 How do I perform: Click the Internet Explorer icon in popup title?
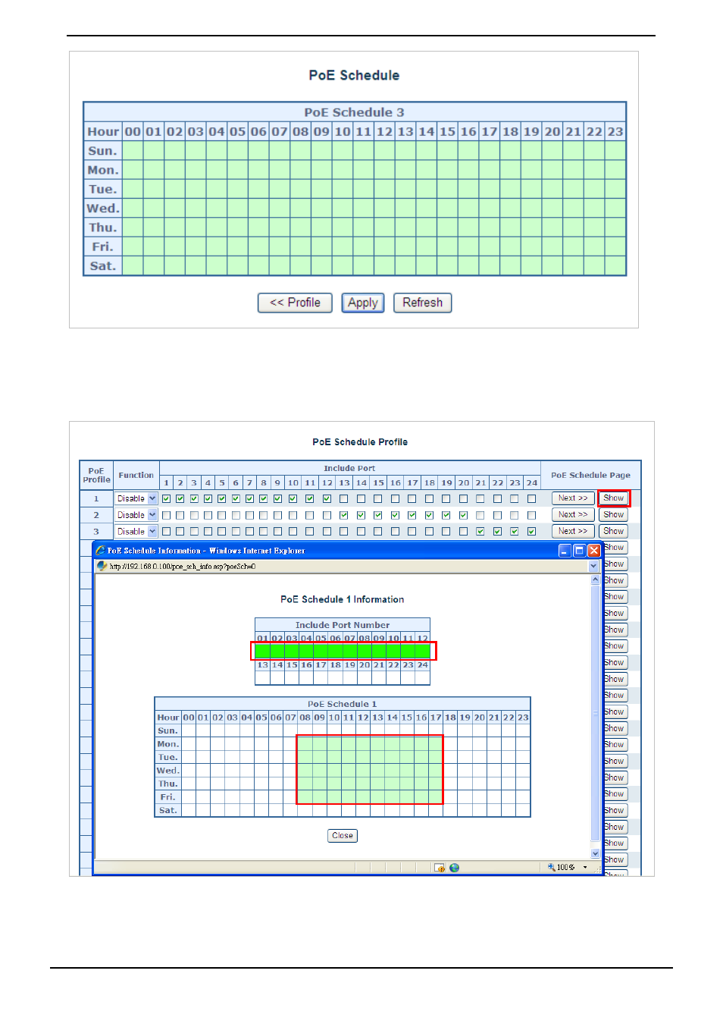[x=101, y=551]
